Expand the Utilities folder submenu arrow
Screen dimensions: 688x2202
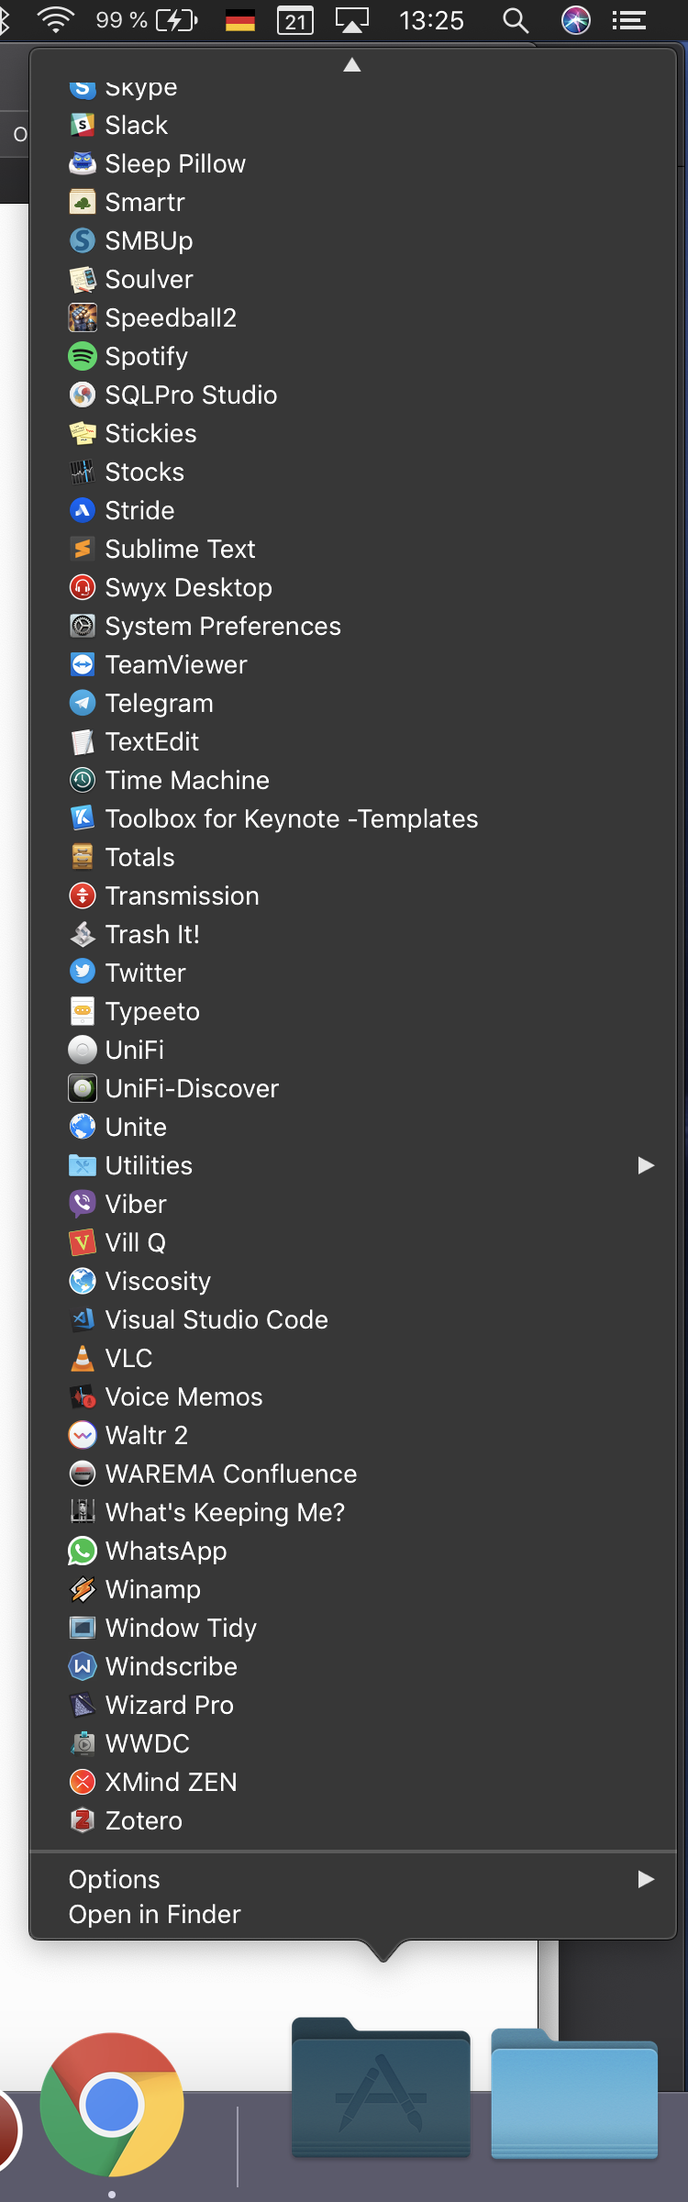click(646, 1165)
